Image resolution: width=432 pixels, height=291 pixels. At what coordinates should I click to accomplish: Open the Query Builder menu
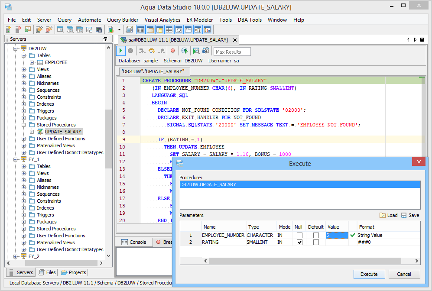point(123,20)
